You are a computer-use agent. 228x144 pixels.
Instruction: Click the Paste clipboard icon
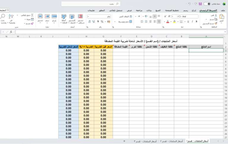[221, 17]
